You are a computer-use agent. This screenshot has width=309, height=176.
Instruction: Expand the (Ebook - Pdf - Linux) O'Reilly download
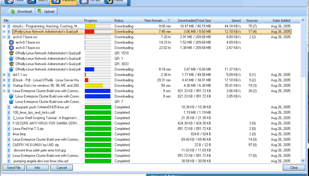pos(4,80)
